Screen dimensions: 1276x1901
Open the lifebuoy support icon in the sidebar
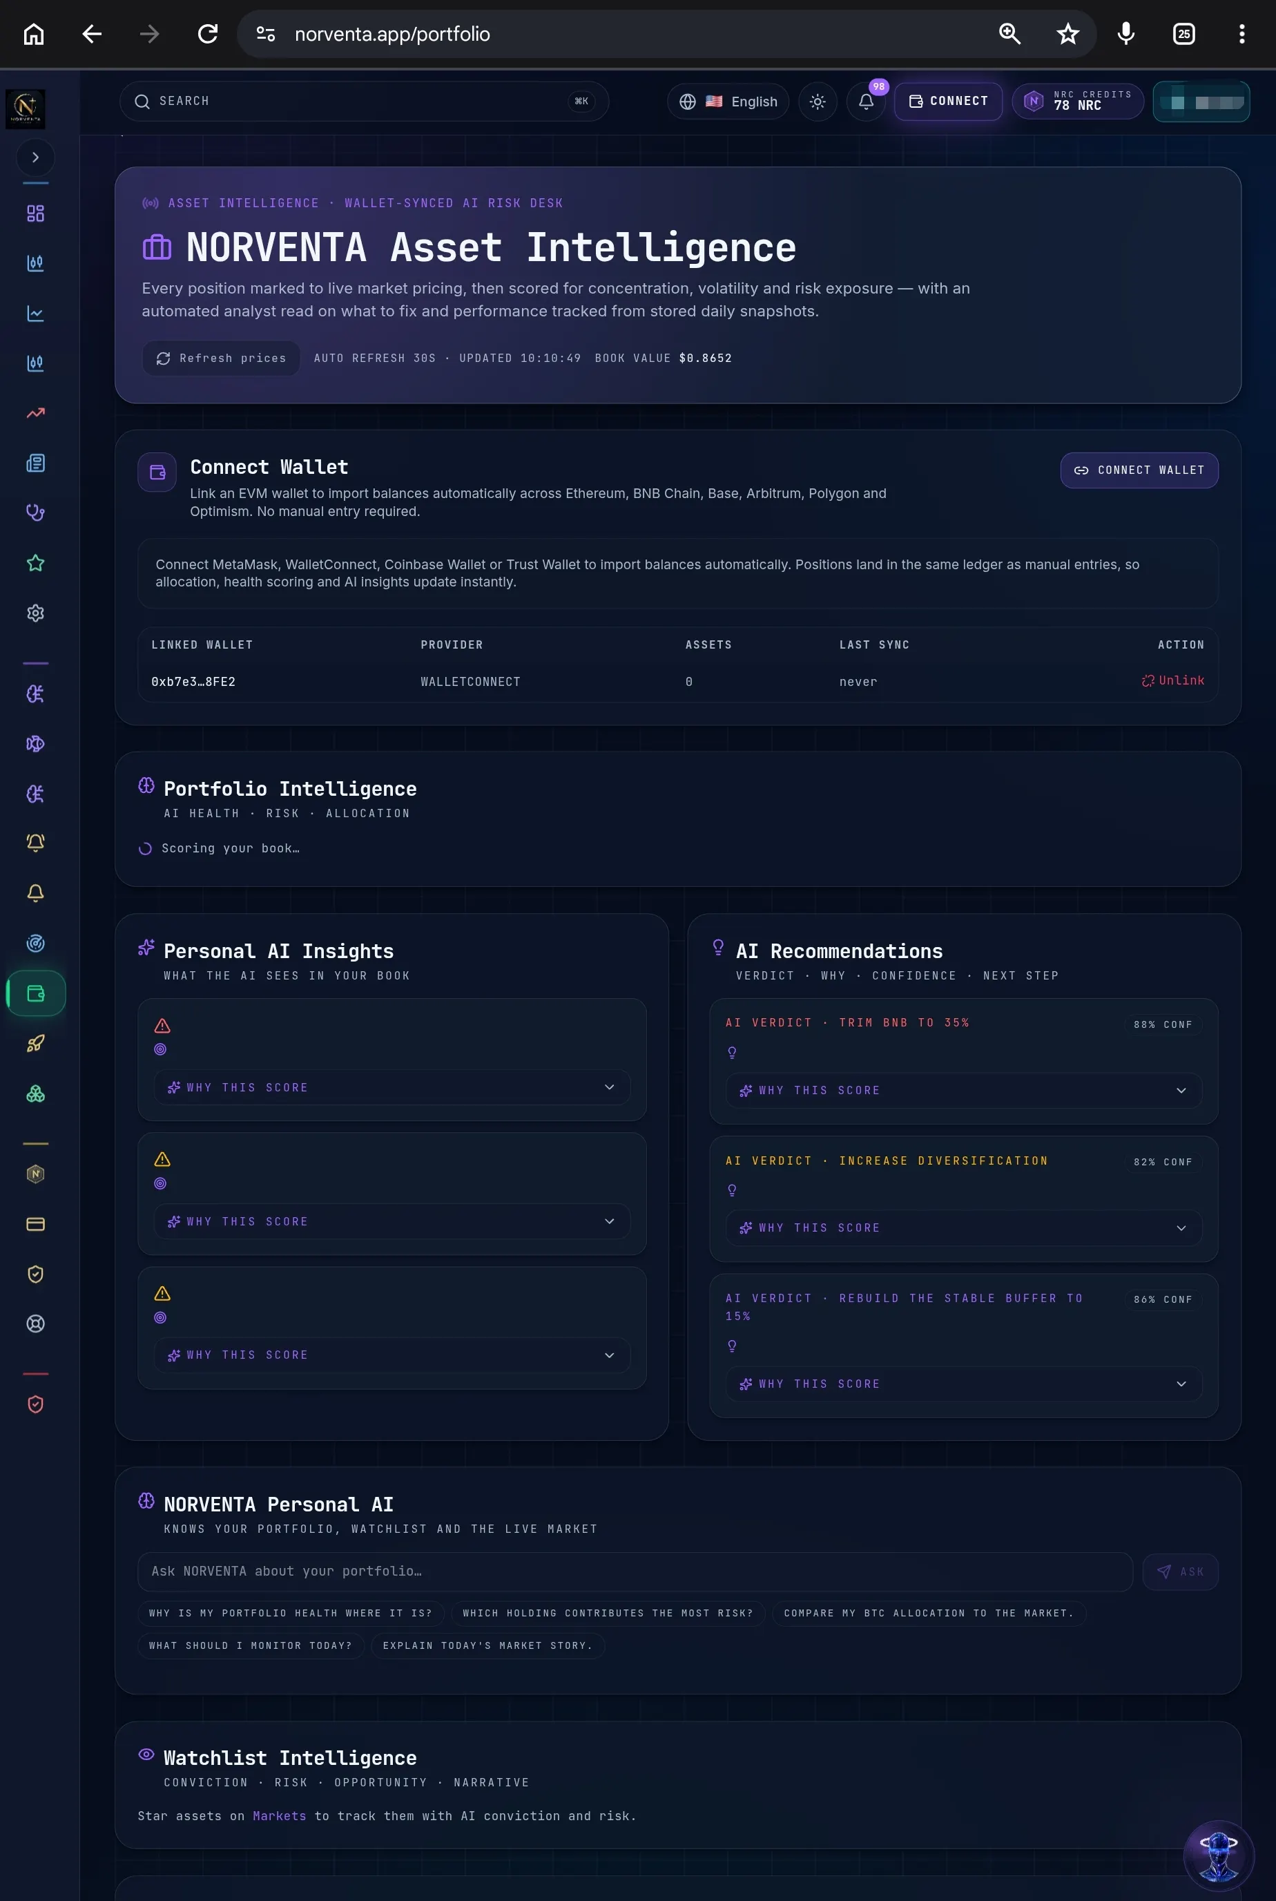pos(35,1324)
